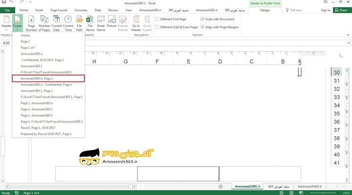Click the left footer section box
The image size is (352, 195).
tap(96, 174)
